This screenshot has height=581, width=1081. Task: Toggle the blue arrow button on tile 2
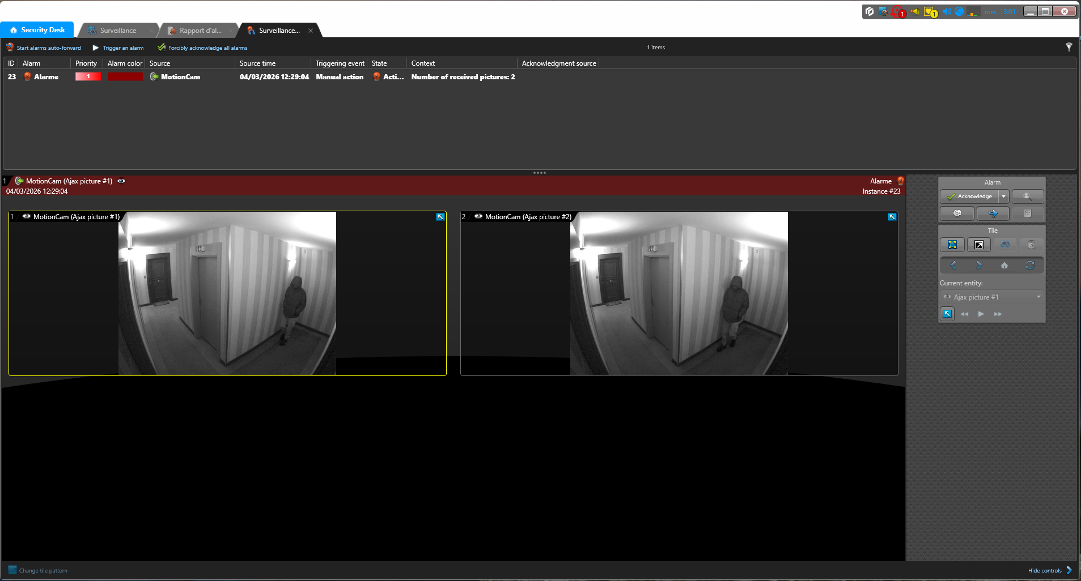892,217
